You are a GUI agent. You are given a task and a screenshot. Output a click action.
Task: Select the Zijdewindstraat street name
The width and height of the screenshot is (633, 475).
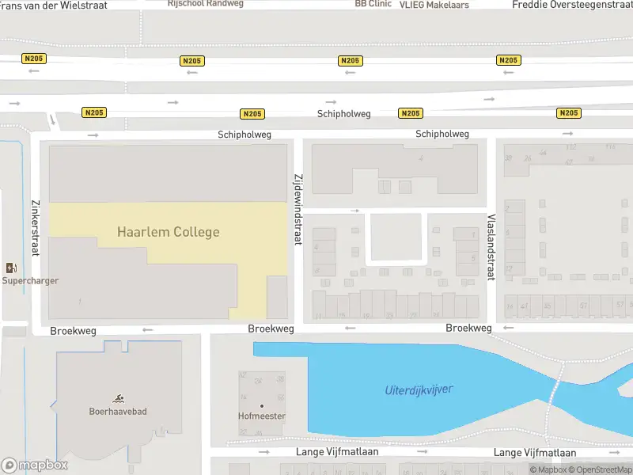(x=298, y=209)
